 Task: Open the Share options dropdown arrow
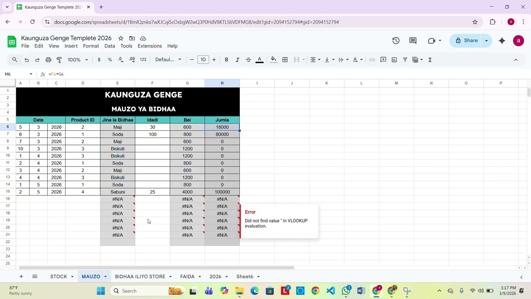(x=486, y=41)
